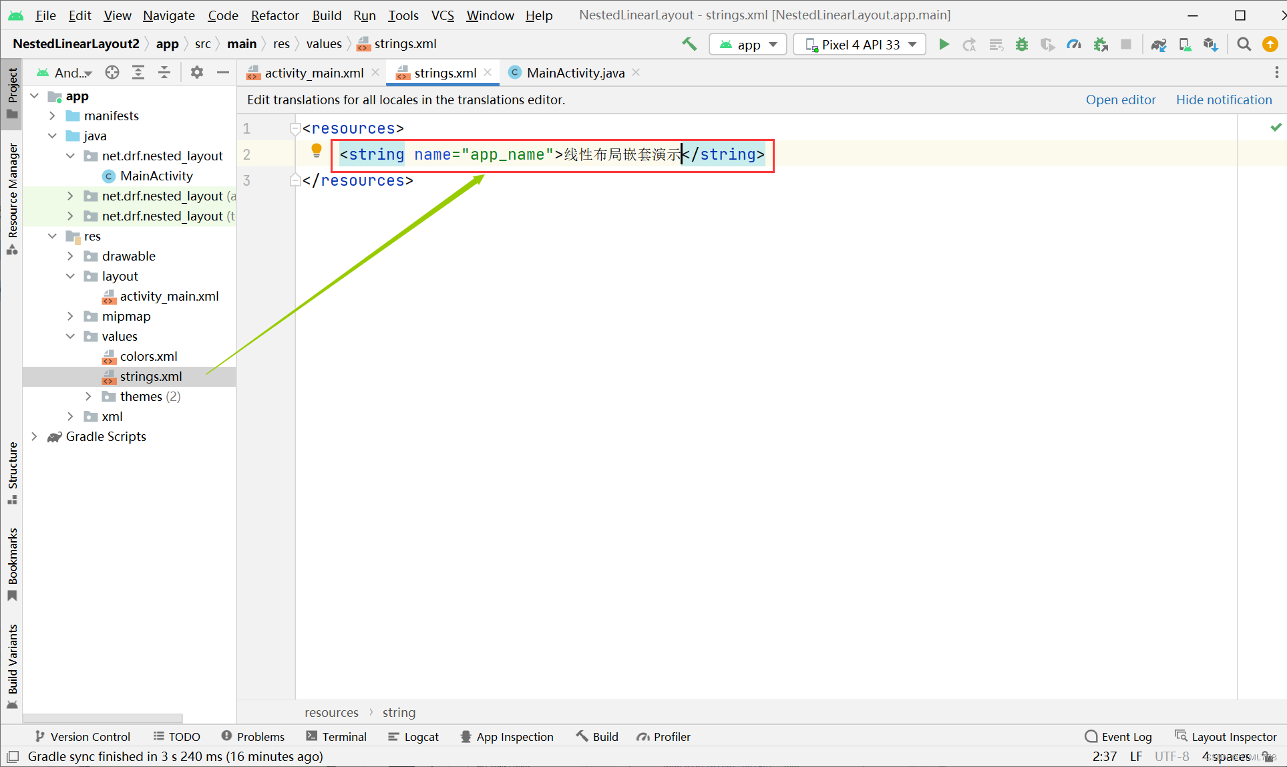Expand the drawable folder
Viewport: 1287px width, 767px height.
70,256
